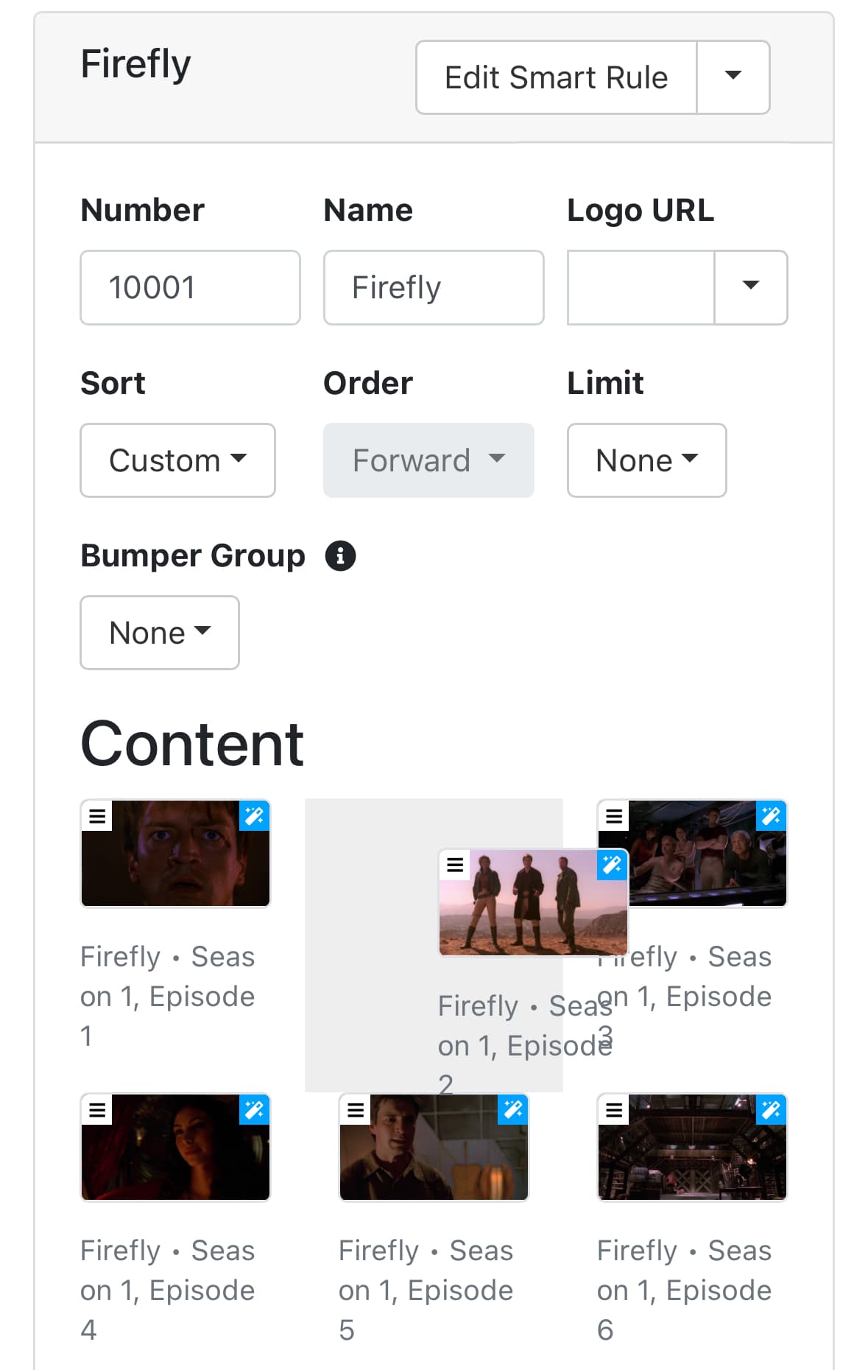Click the magic wand icon on Episode 6
This screenshot has width=868, height=1370.
pos(772,1110)
